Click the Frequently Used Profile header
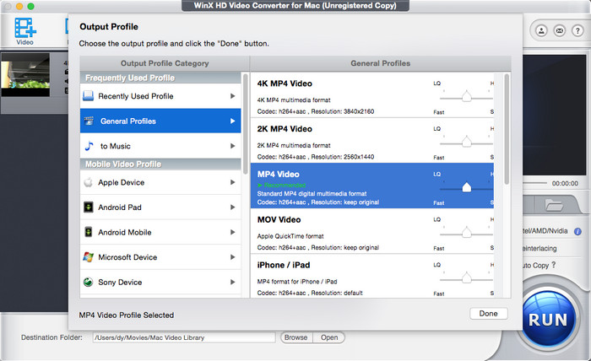Image resolution: width=591 pixels, height=361 pixels. pyautogui.click(x=160, y=78)
